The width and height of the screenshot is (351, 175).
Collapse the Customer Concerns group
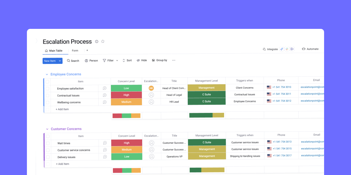click(47, 129)
